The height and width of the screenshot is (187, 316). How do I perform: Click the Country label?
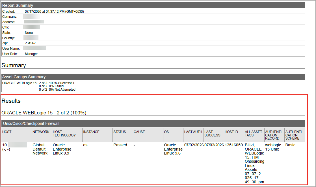tap(8, 38)
